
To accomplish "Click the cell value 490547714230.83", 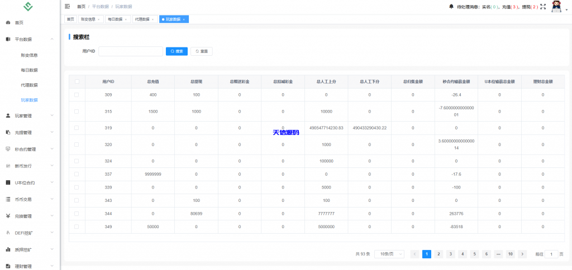I will (x=326, y=128).
